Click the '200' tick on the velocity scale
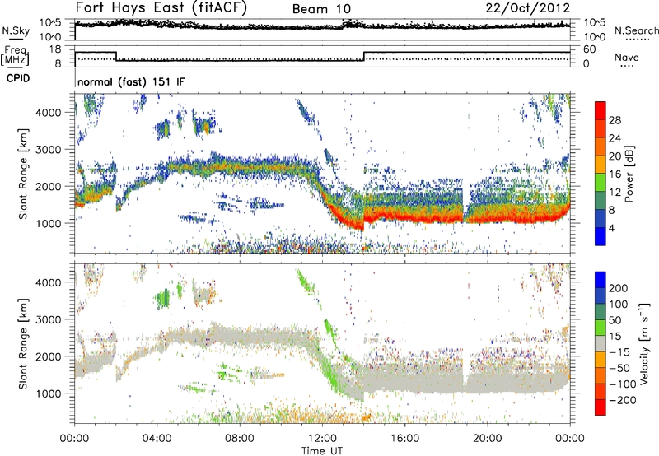This screenshot has height=456, width=659. (x=619, y=288)
